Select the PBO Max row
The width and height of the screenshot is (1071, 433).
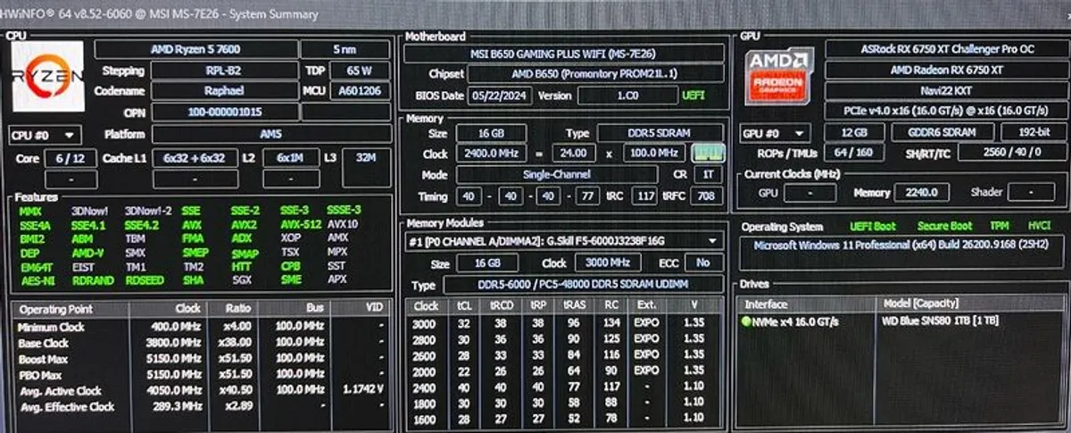click(x=202, y=375)
